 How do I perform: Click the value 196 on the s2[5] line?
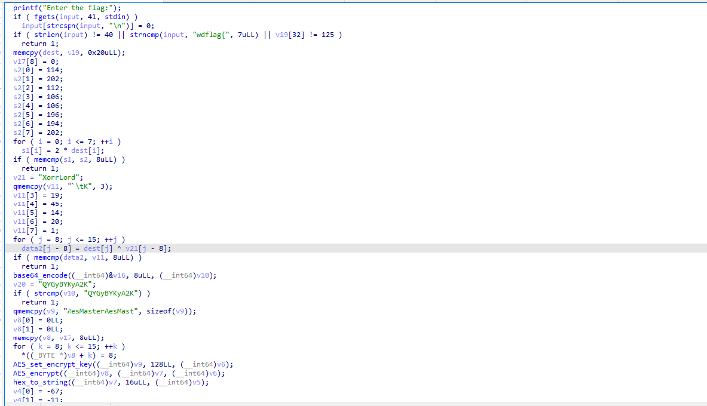click(x=53, y=115)
